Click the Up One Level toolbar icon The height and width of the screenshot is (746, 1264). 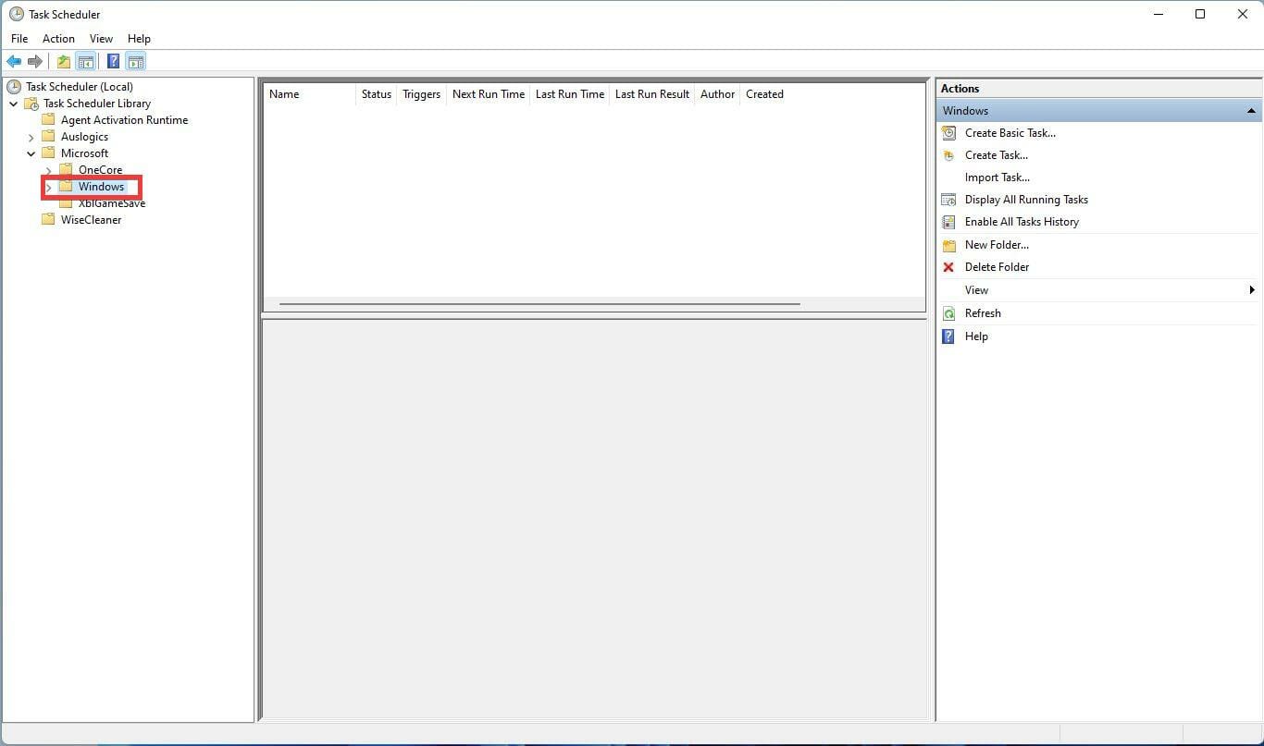pyautogui.click(x=63, y=62)
